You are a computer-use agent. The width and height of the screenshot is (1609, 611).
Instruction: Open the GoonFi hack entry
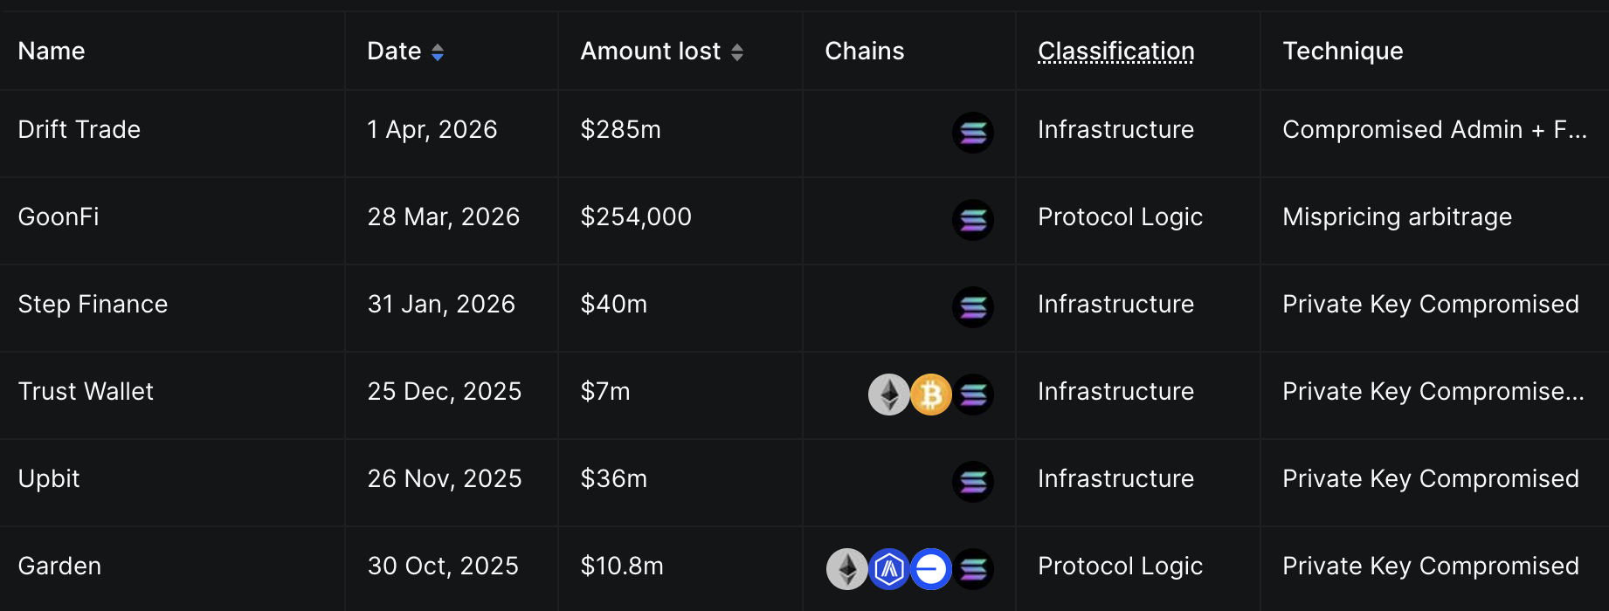click(x=59, y=217)
